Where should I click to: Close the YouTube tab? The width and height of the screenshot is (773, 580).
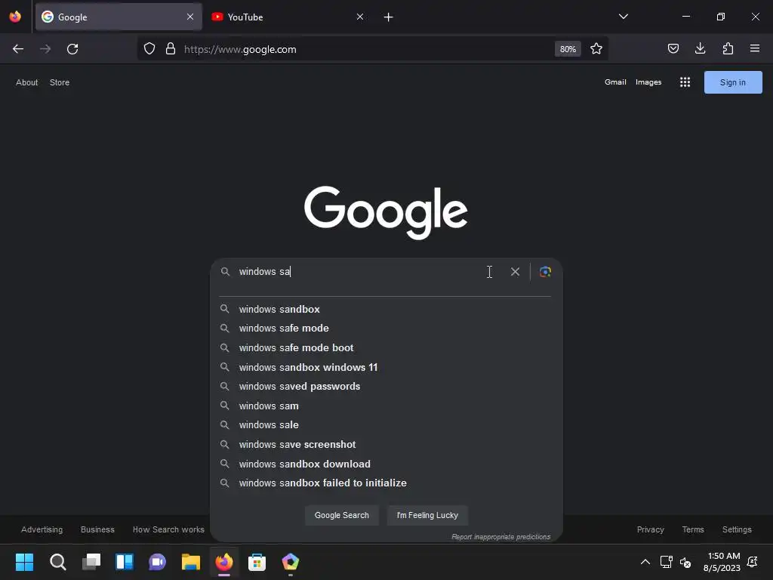[360, 17]
